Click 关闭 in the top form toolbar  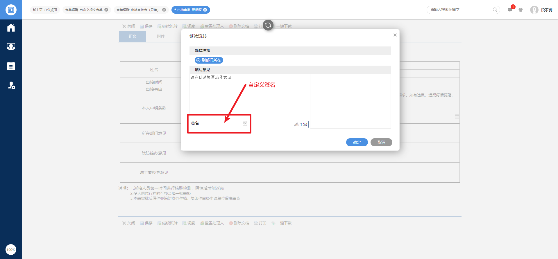point(129,26)
